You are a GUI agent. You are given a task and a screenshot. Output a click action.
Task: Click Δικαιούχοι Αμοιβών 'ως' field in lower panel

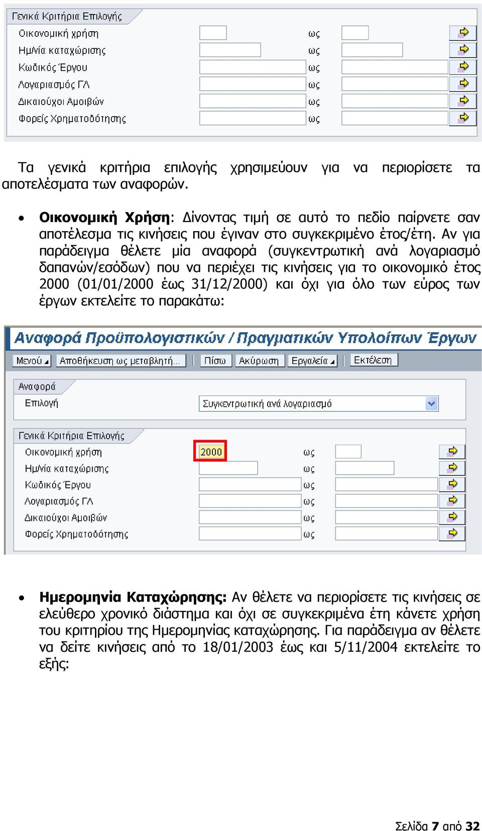click(386, 517)
